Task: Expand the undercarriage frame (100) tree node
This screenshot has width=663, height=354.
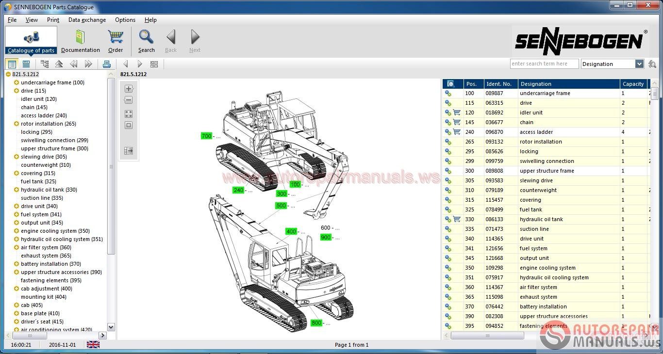Action: click(x=17, y=82)
